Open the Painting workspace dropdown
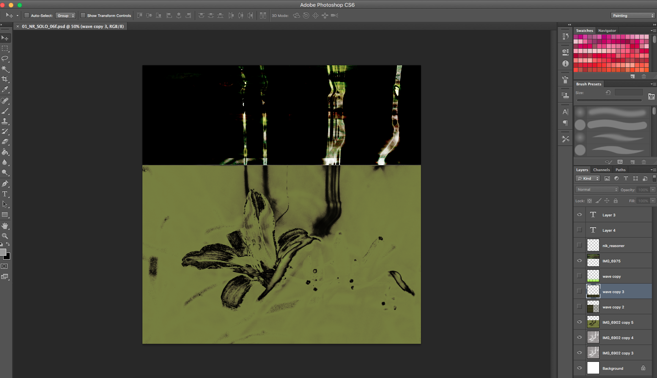The height and width of the screenshot is (378, 657). (633, 16)
